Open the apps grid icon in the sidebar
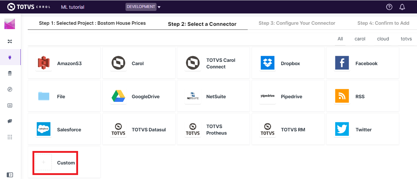The height and width of the screenshot is (179, 417). coord(10,137)
